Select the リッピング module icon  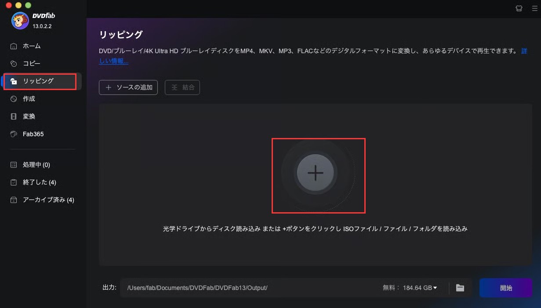pos(15,81)
